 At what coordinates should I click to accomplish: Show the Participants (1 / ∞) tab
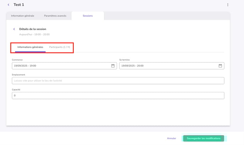[60, 47]
